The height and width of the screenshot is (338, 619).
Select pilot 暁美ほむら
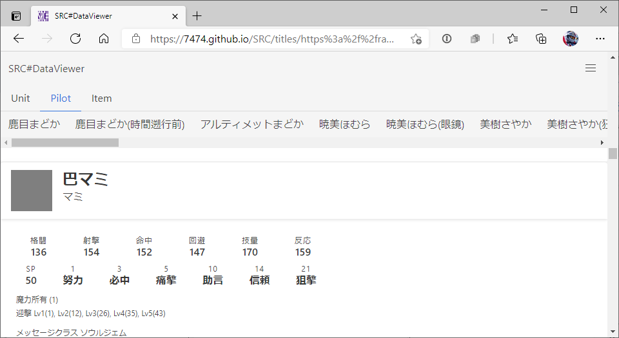pyautogui.click(x=344, y=124)
